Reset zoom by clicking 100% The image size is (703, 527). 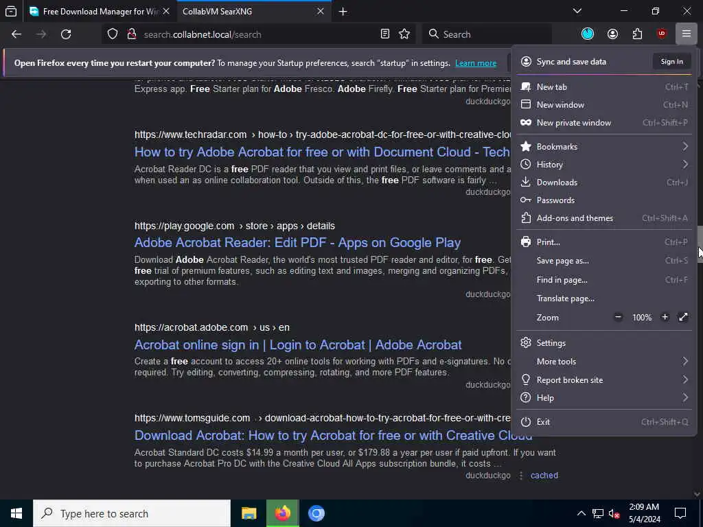pos(642,317)
